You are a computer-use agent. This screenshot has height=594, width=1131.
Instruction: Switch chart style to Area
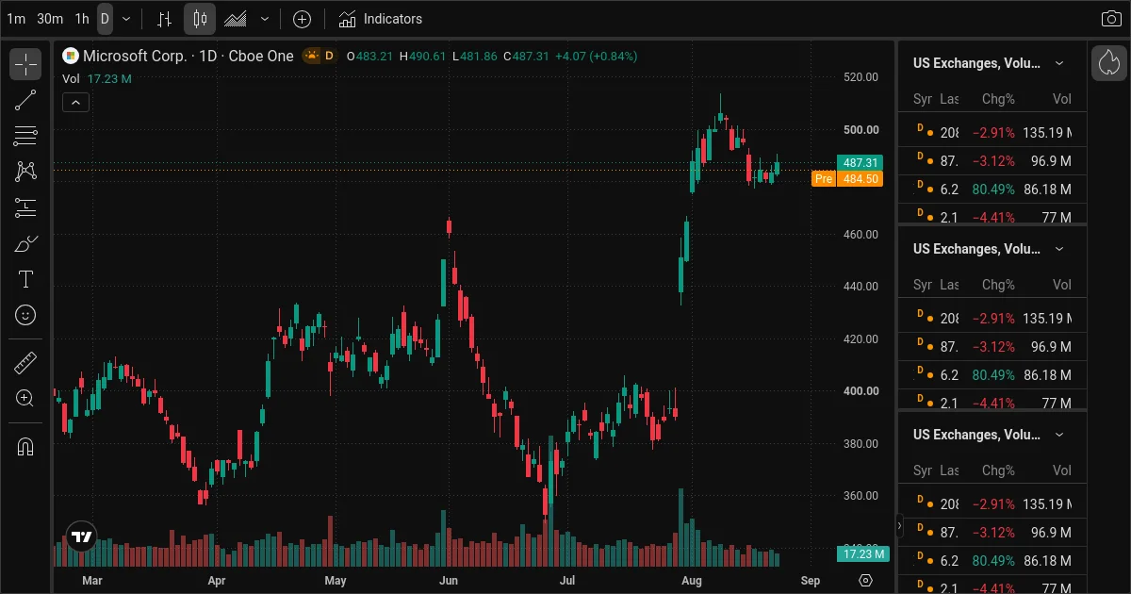click(236, 19)
